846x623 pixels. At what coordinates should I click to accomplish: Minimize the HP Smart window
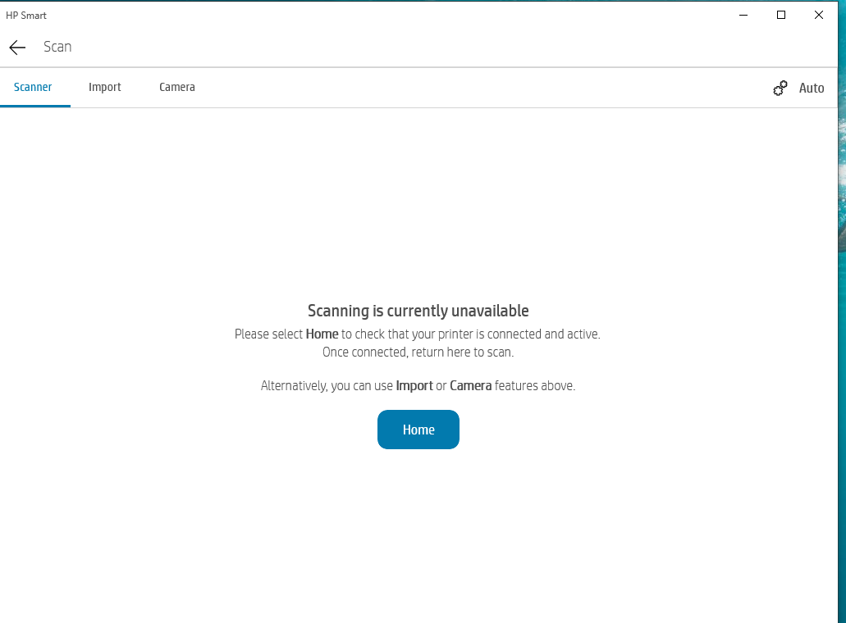pos(743,15)
